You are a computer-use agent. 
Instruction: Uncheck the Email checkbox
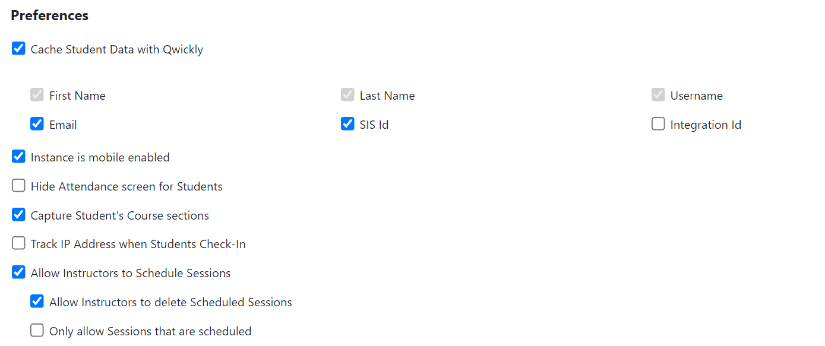tap(37, 124)
